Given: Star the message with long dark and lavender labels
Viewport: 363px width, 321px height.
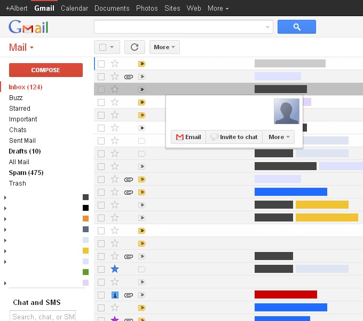Looking at the screenshot, I should click(115, 166).
